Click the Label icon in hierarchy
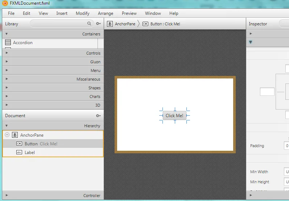 pyautogui.click(x=19, y=152)
